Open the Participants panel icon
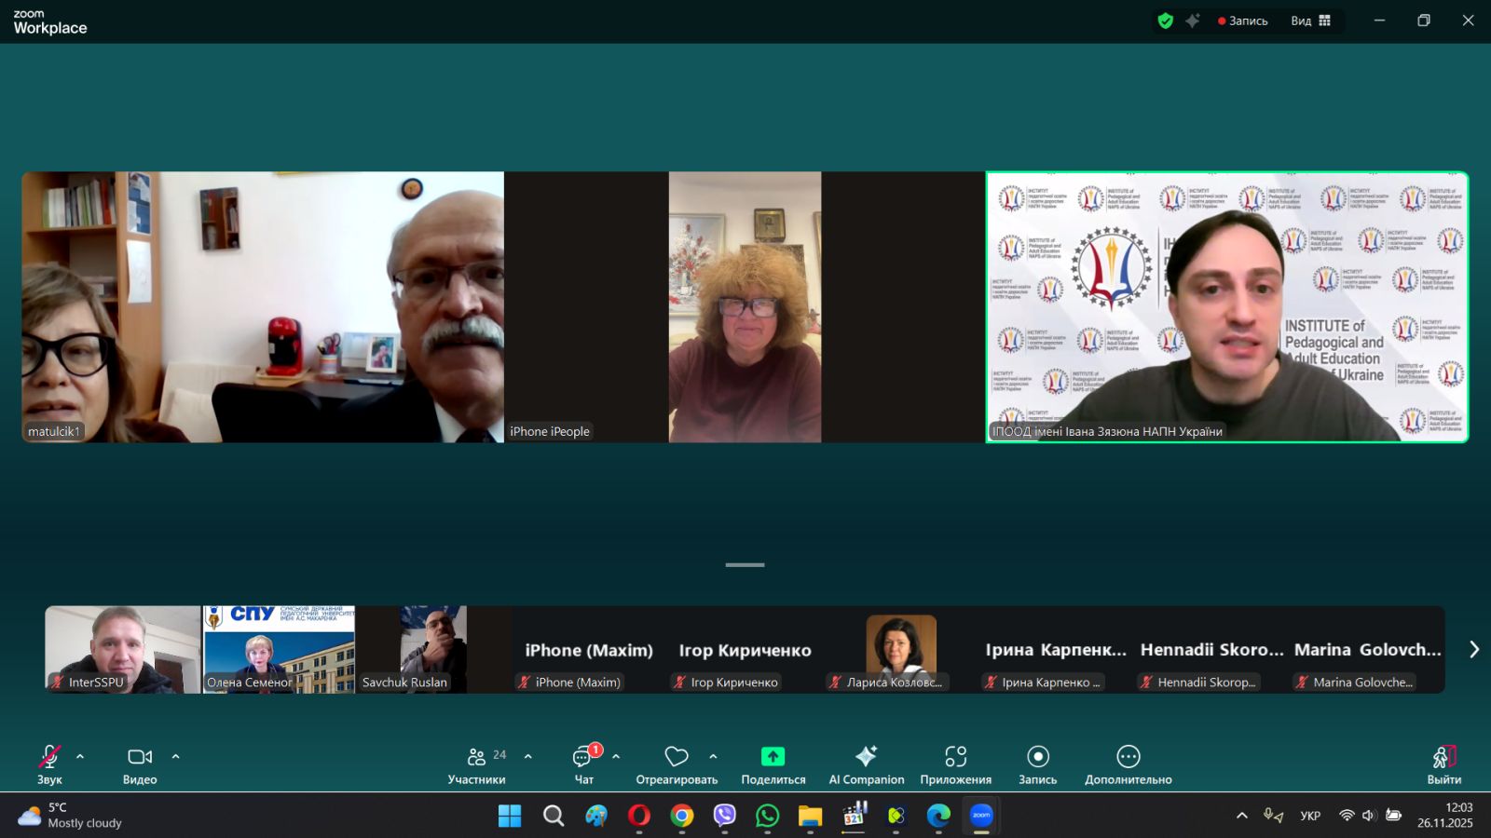Screen dimensions: 1491x838 [x=476, y=756]
